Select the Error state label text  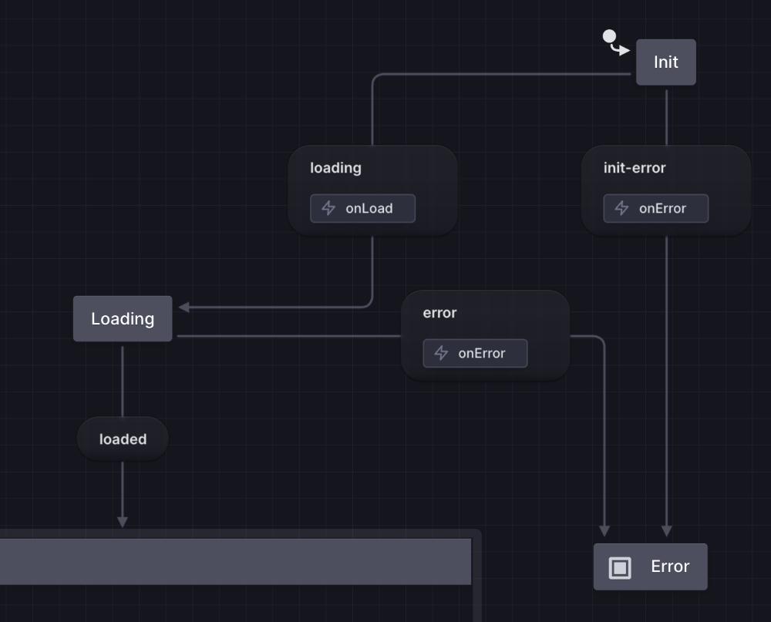point(669,567)
